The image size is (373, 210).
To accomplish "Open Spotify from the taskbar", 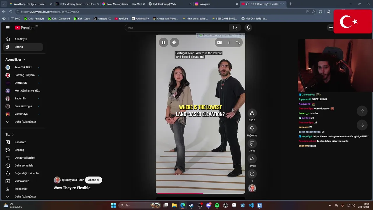I will (217, 205).
